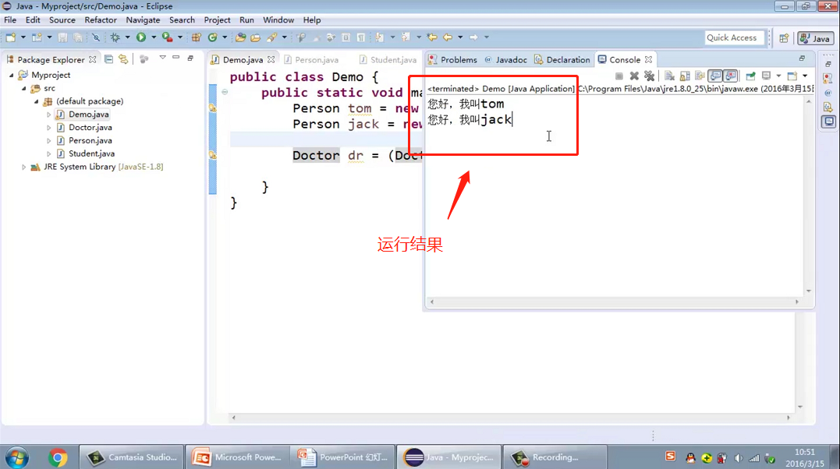Click Declaration icon in right trim bar

(x=828, y=107)
